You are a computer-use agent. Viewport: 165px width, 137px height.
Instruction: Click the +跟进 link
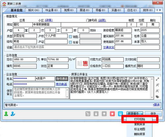click(156, 105)
